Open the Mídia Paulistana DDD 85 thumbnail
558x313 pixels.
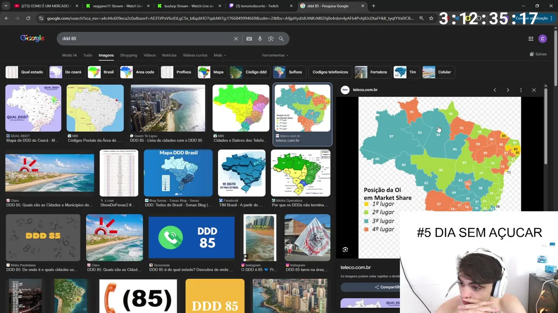43,237
